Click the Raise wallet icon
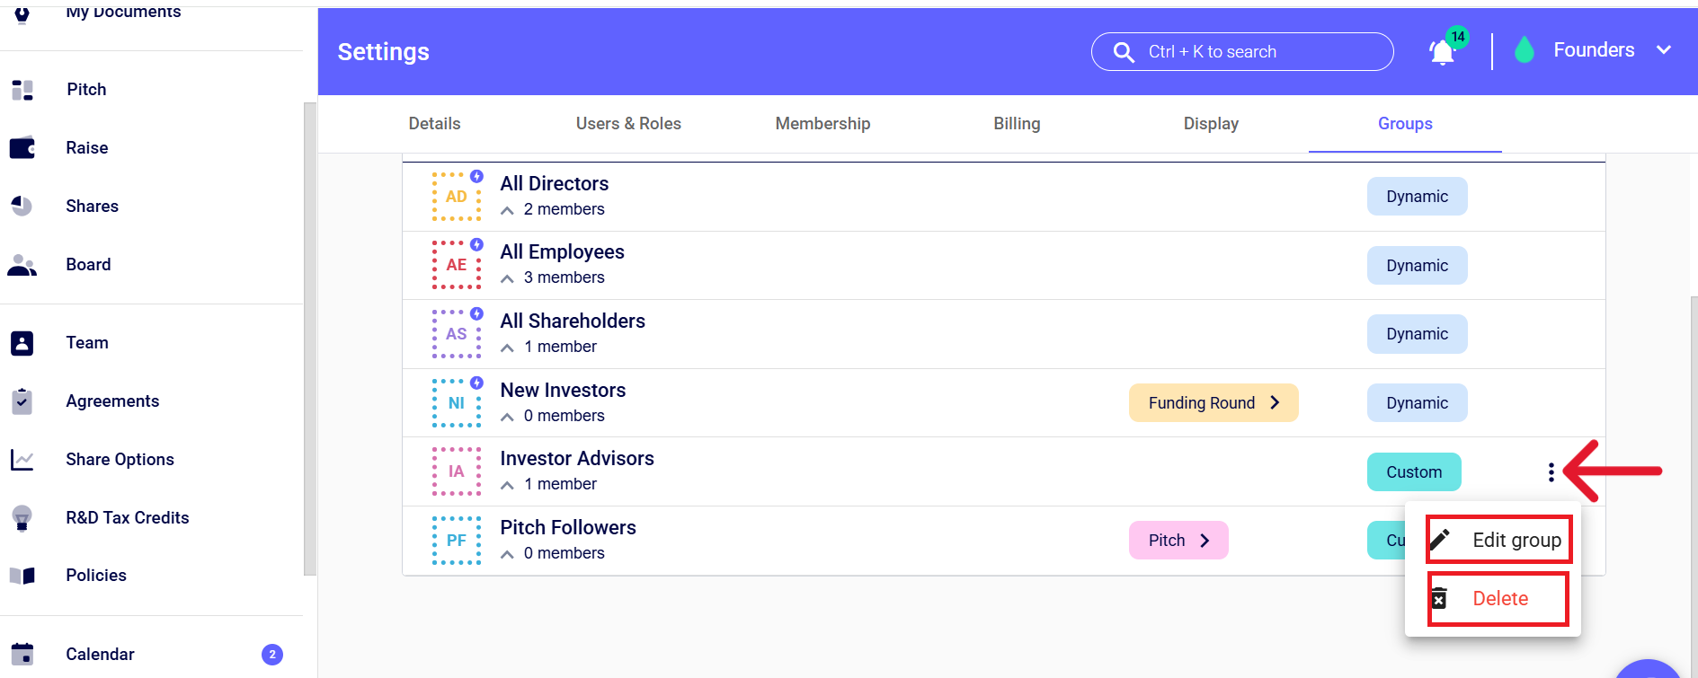 [22, 148]
